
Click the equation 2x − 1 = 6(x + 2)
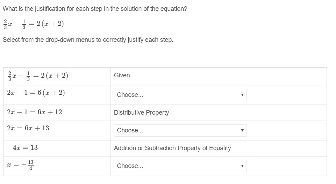pyautogui.click(x=36, y=93)
